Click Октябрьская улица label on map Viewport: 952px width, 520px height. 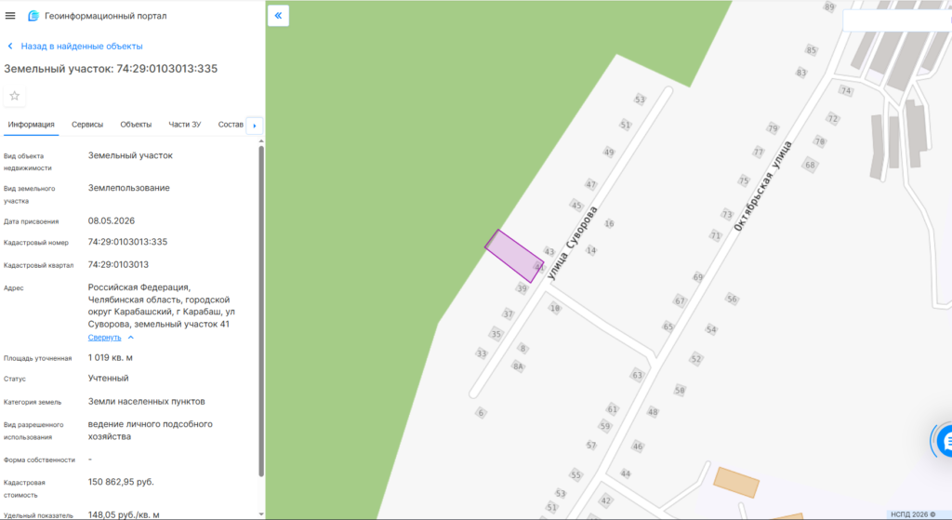tap(762, 186)
